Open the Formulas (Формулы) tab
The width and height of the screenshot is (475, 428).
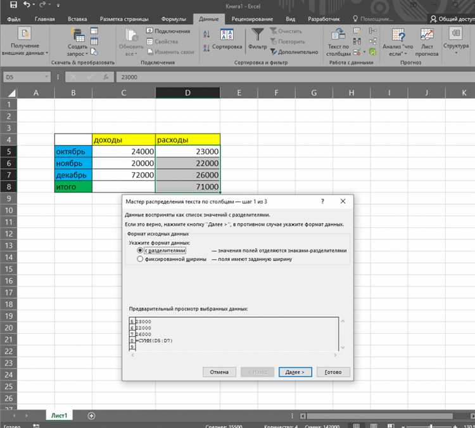tap(174, 19)
